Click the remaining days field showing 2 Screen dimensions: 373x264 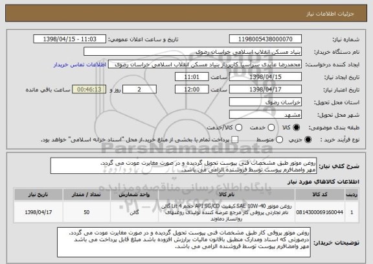(139, 90)
